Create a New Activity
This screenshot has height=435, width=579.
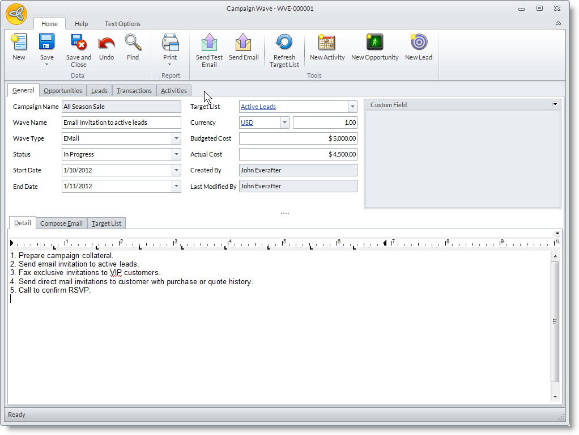pos(327,43)
